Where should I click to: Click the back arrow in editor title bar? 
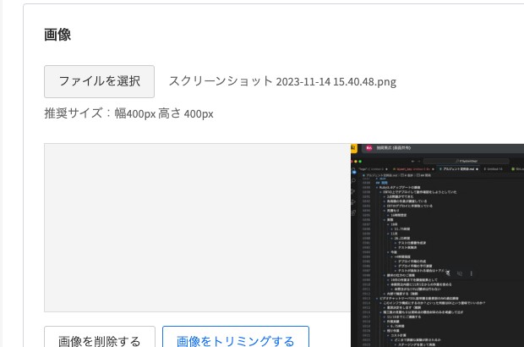tap(413, 162)
